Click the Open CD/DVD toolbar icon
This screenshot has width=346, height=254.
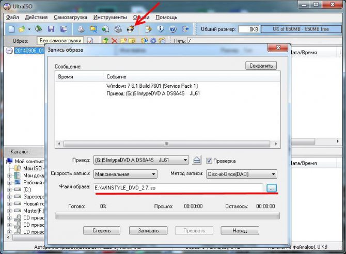pos(39,29)
